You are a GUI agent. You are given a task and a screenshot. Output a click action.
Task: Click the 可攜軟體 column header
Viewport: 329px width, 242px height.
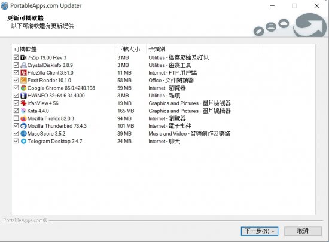pos(63,49)
